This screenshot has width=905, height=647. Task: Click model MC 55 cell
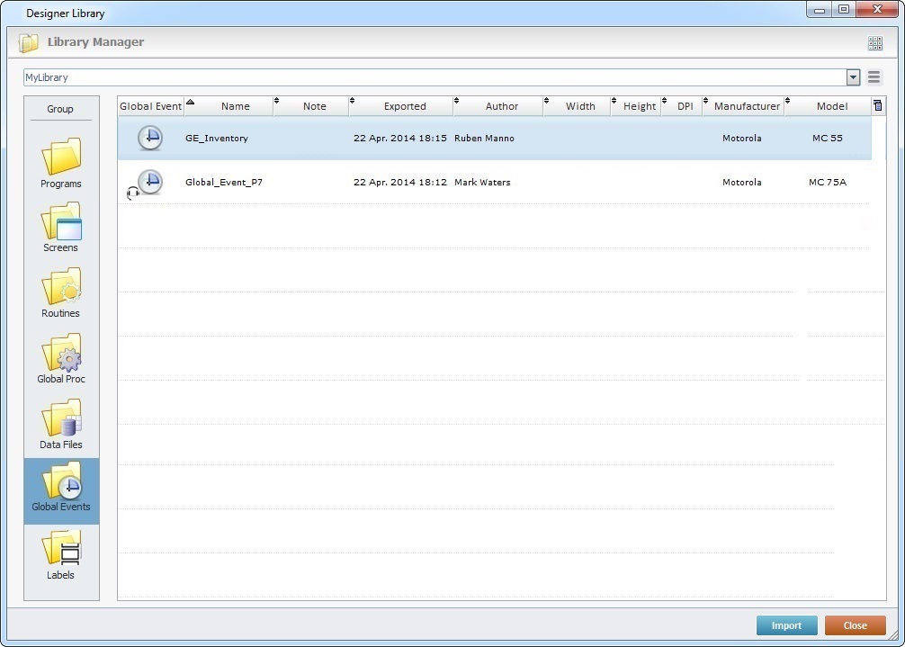click(827, 138)
